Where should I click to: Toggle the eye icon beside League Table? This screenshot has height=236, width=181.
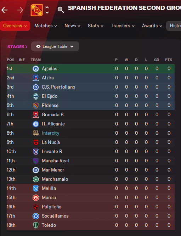(38, 46)
